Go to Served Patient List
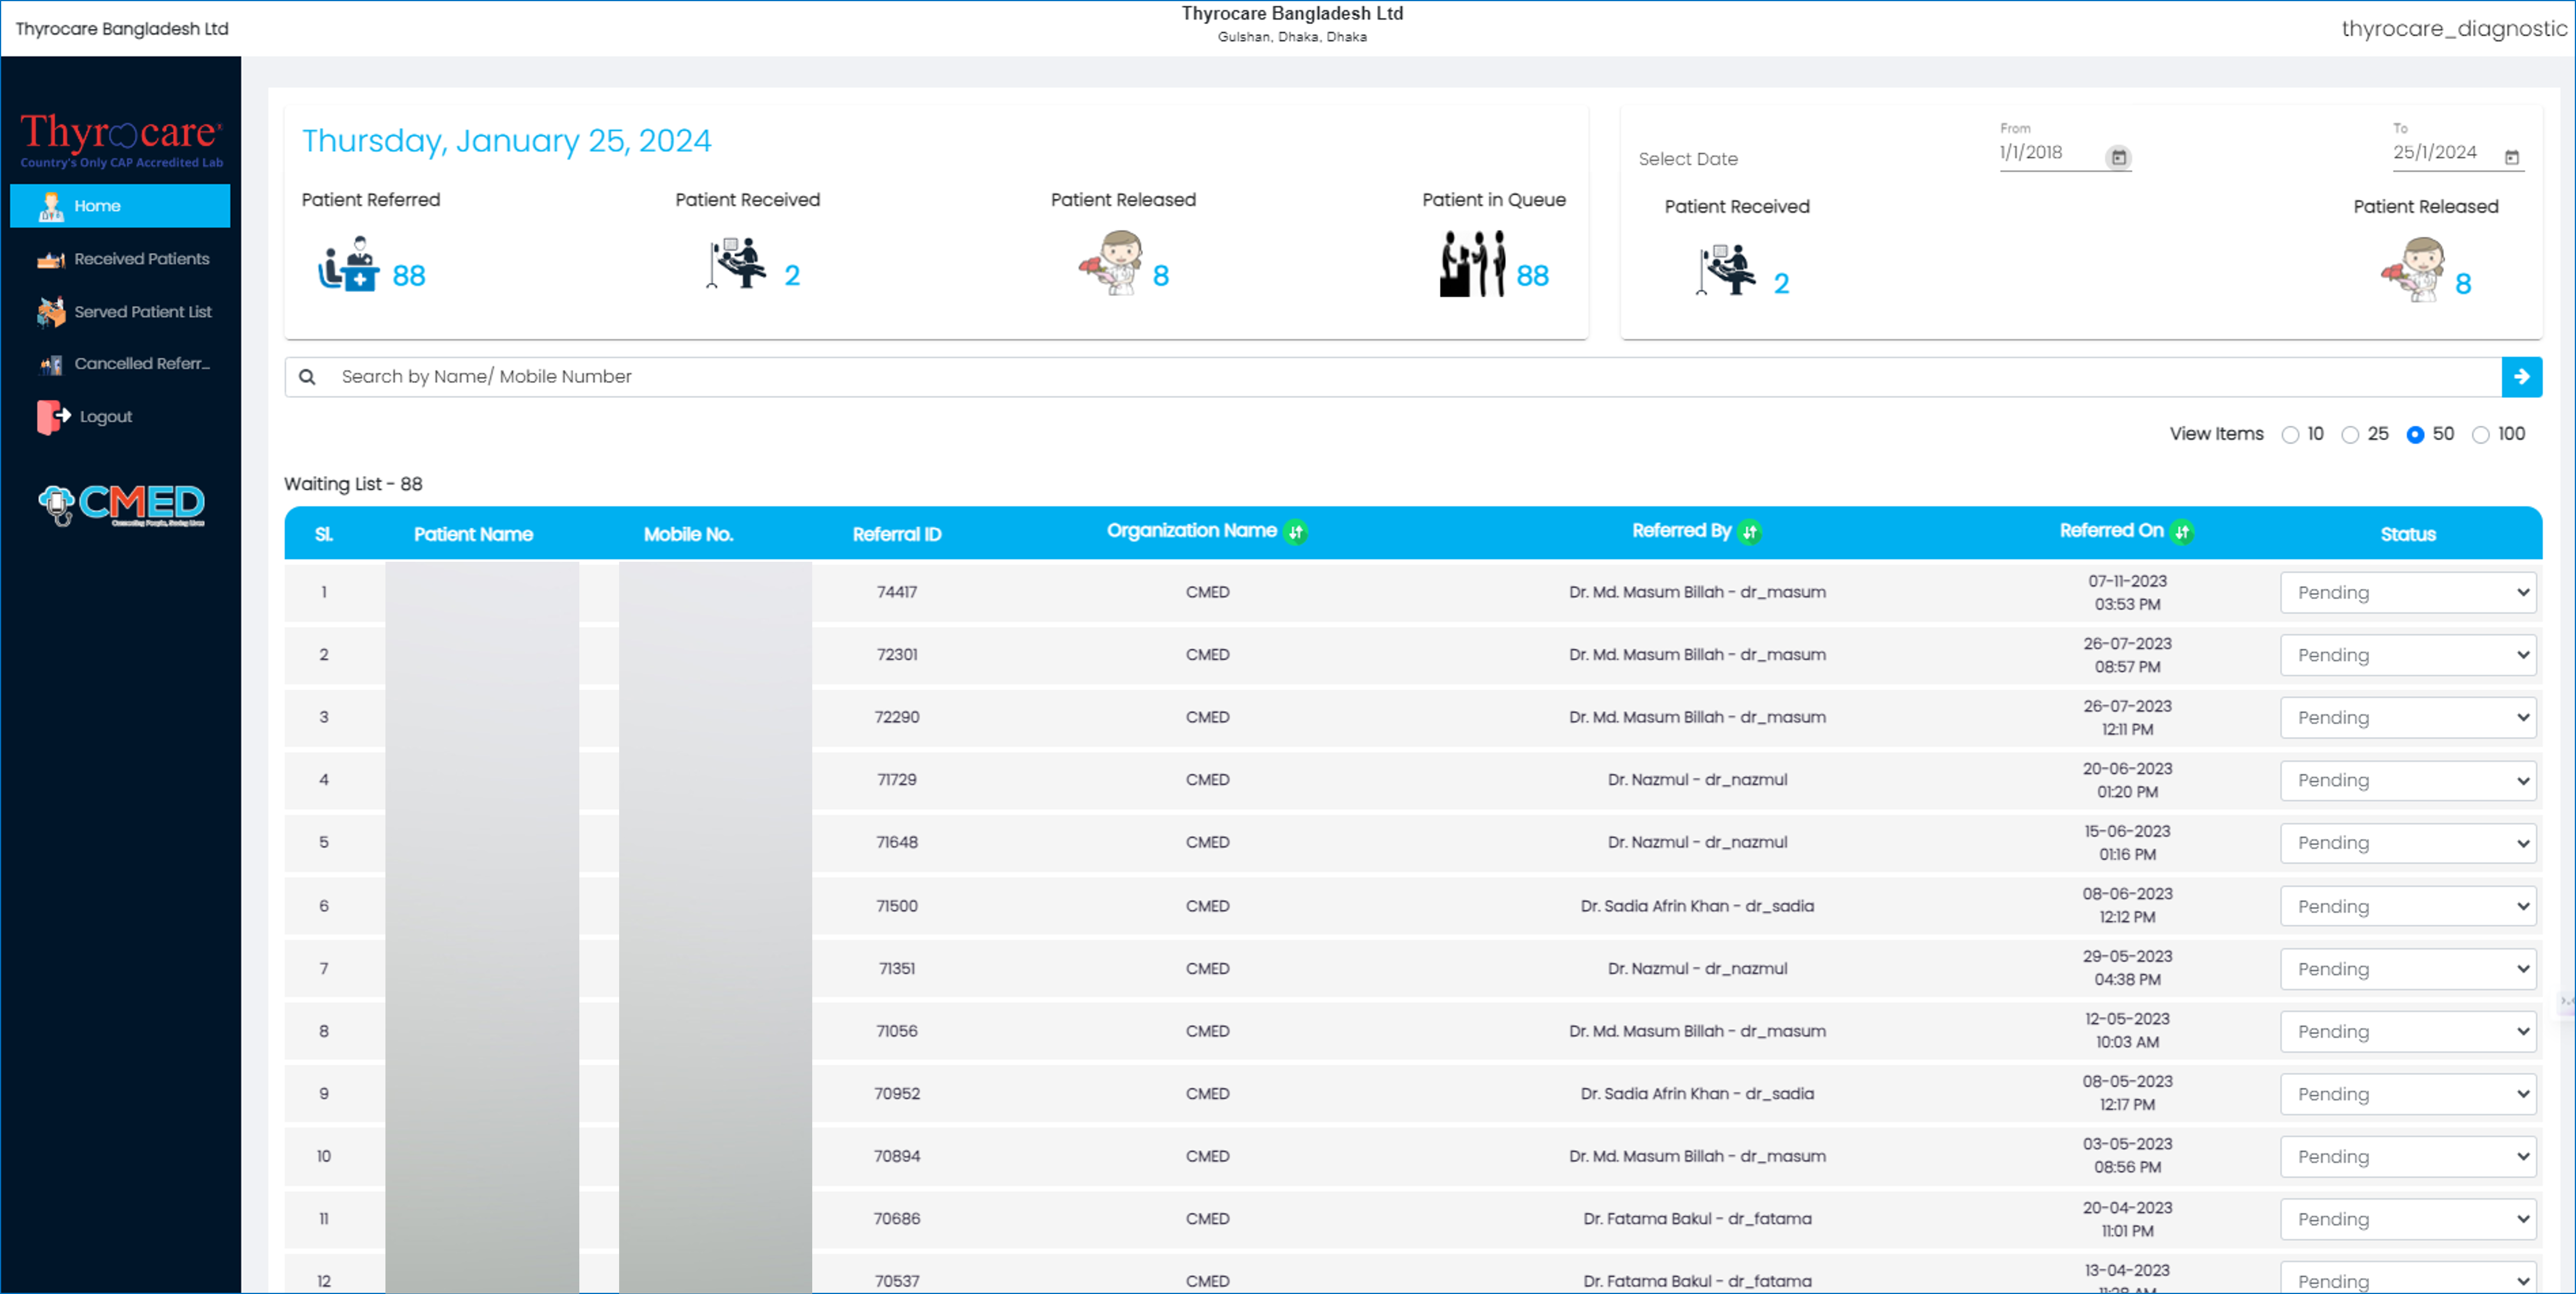Viewport: 2576px width, 1294px height. (x=142, y=312)
